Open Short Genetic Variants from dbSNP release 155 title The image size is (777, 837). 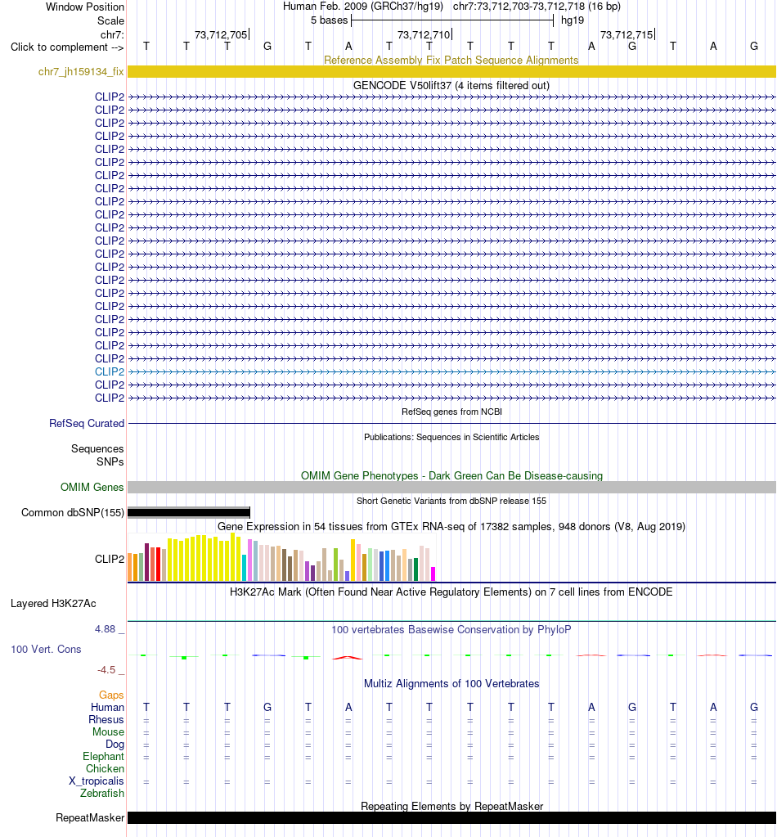(451, 501)
